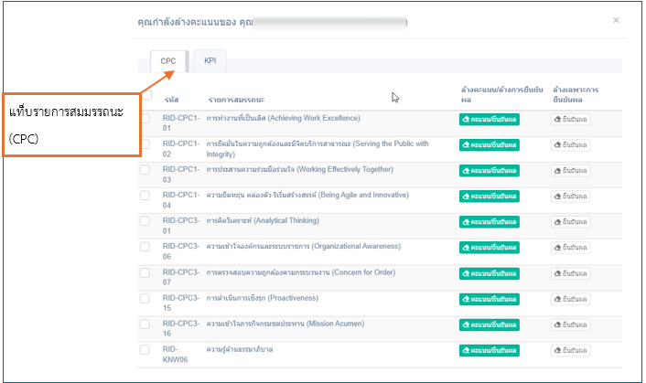Screen dimensions: 646x383
Task: Clear only confirmation for Being Agile and Innovative
Action: coord(571,197)
